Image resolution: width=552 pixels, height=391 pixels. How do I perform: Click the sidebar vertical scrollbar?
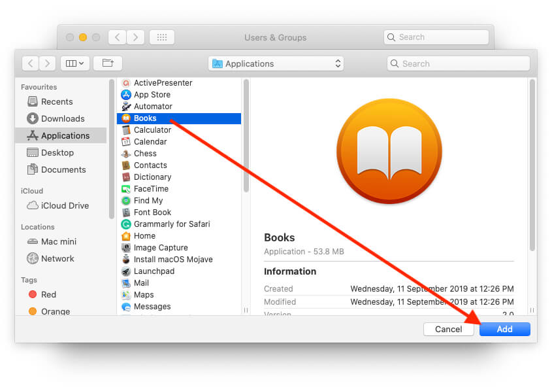tap(112, 149)
